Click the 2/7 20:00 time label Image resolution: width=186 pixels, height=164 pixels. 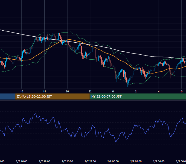point(67,161)
